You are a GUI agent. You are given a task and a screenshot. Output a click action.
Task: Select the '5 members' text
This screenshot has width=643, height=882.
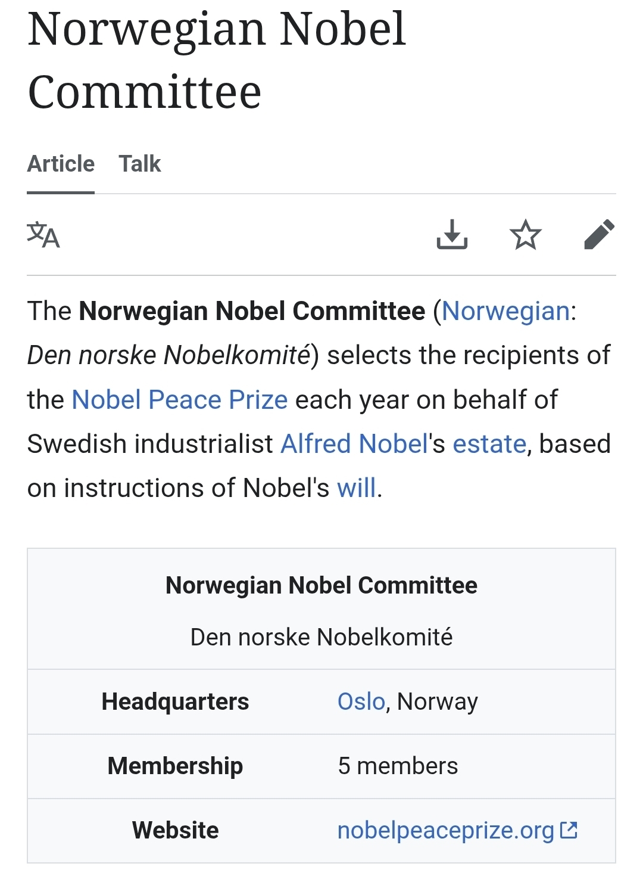398,766
